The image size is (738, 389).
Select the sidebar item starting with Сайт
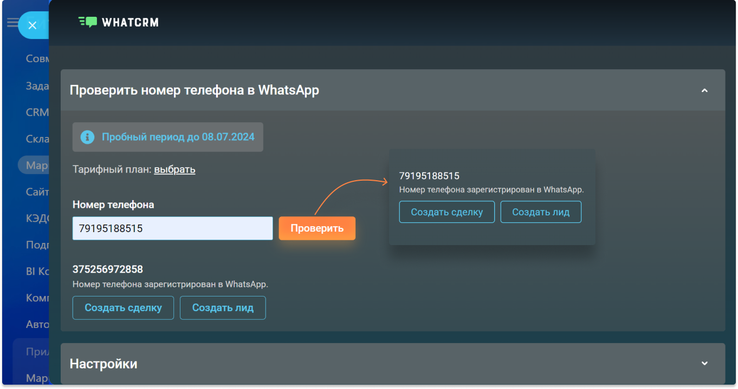(x=37, y=192)
